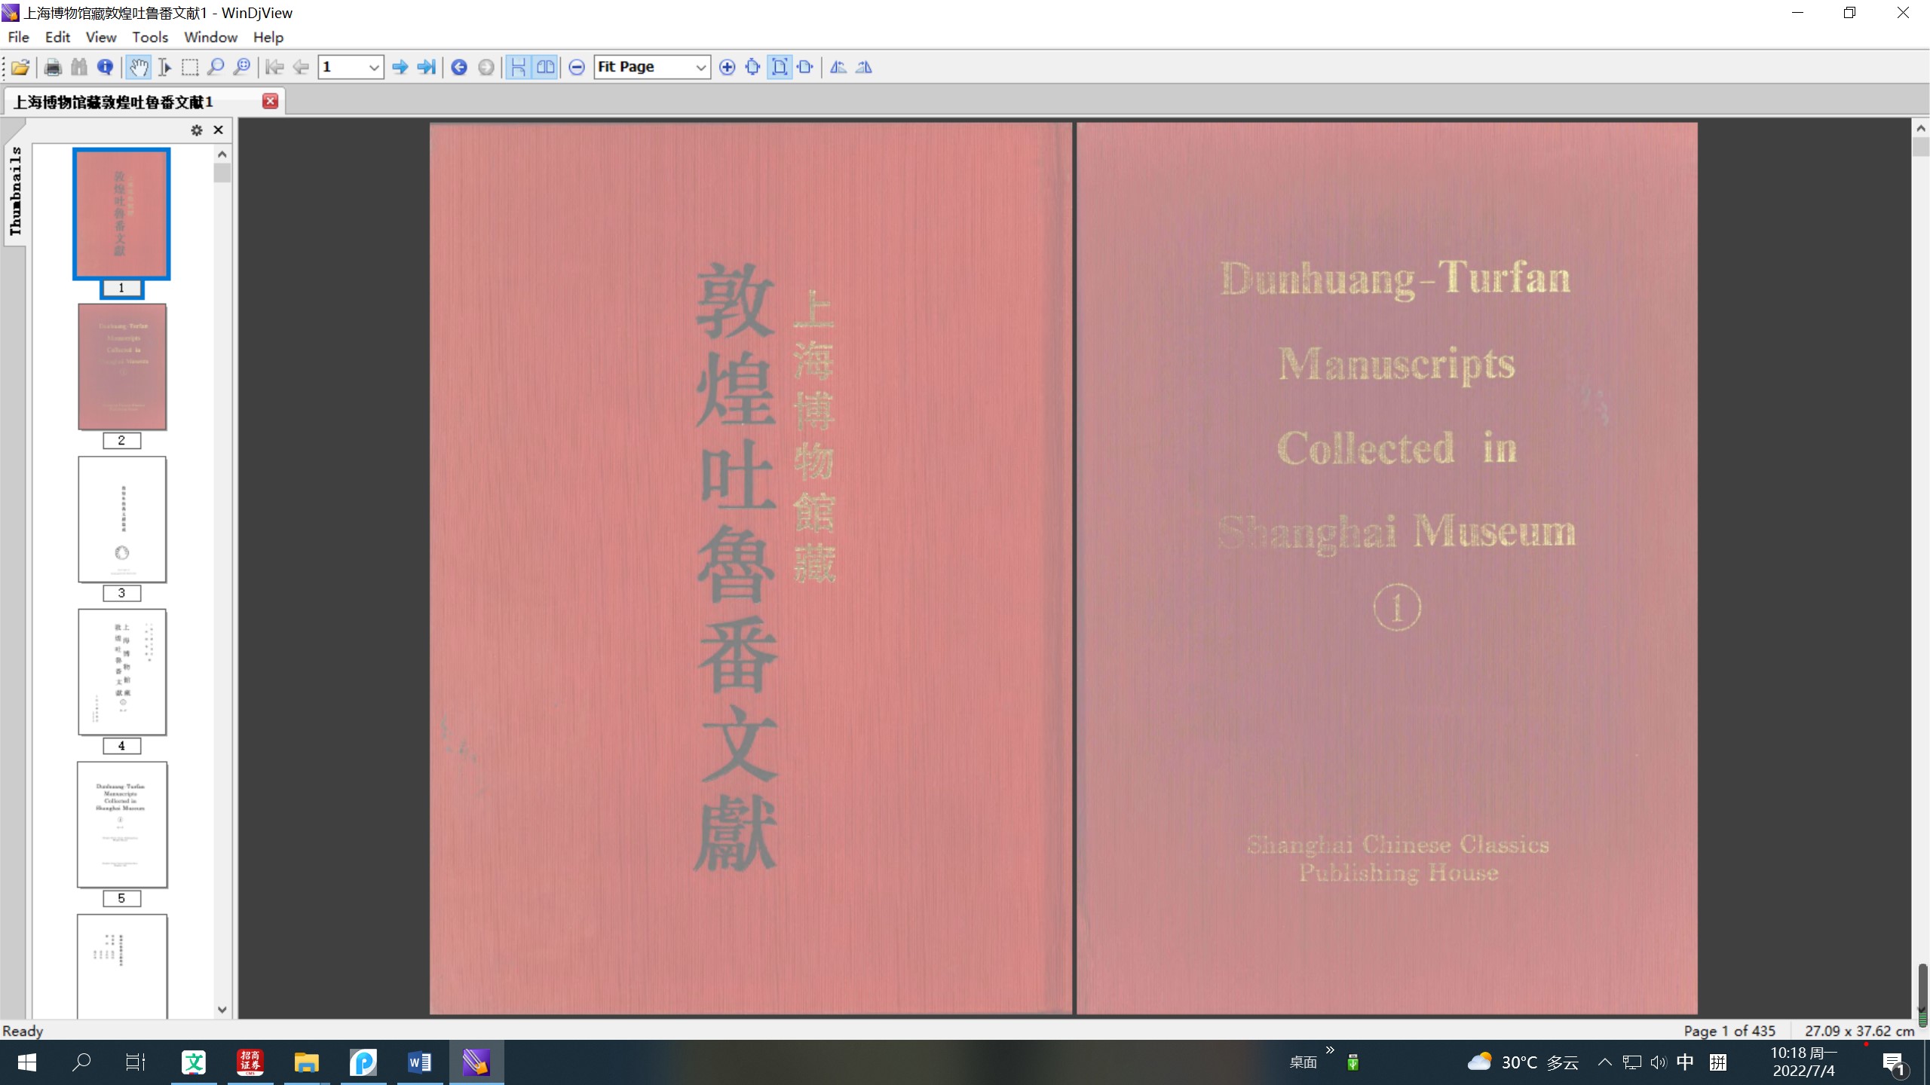
Task: Toggle facing pages layout
Action: pyautogui.click(x=545, y=67)
